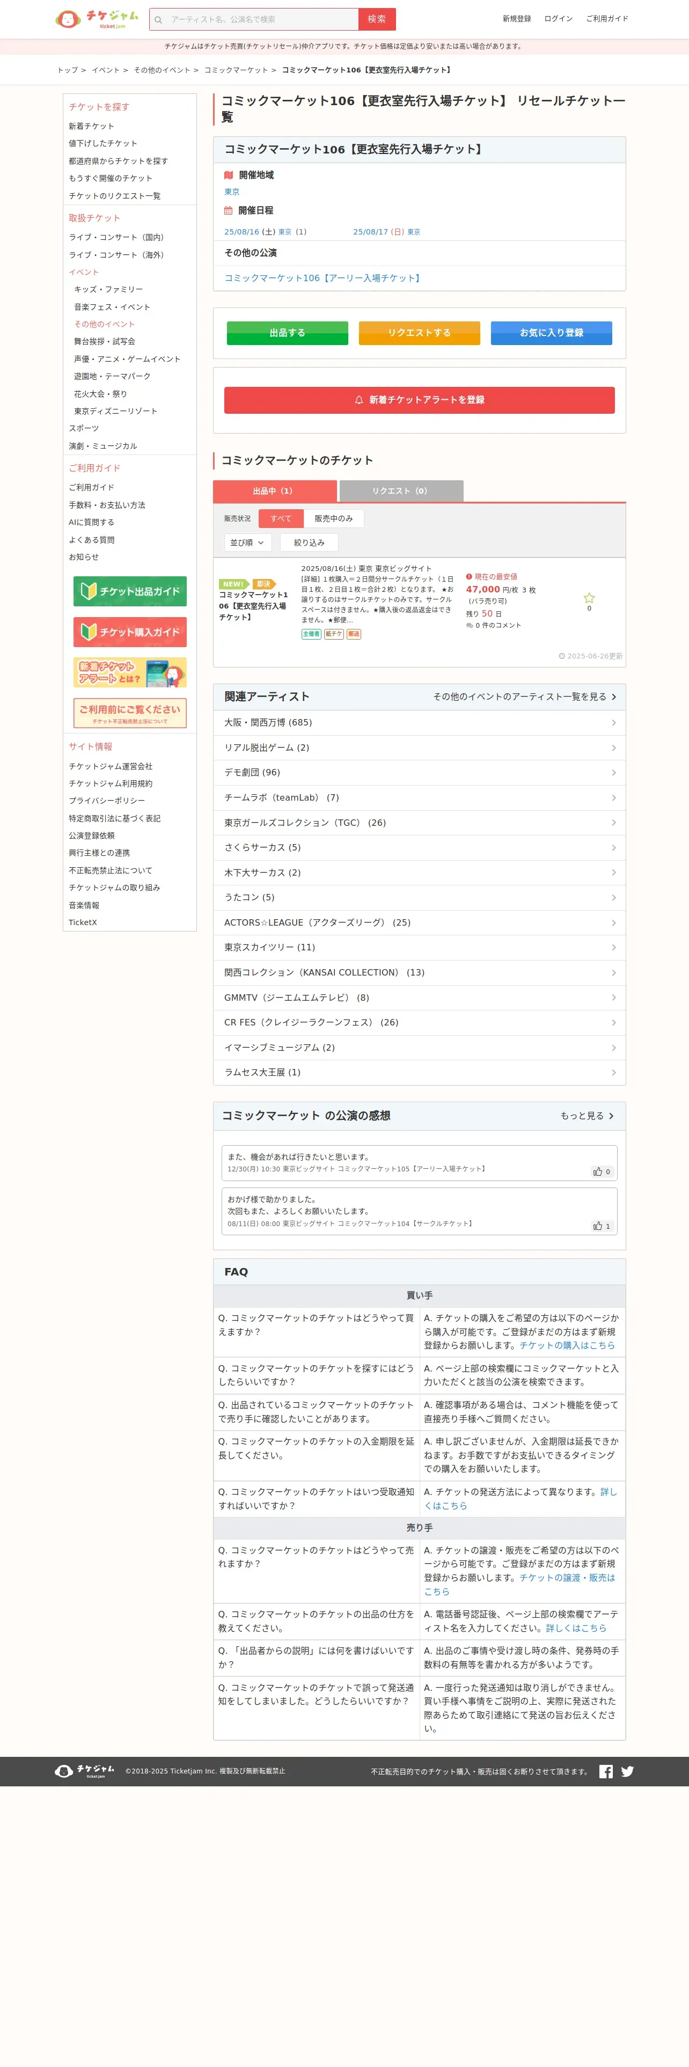
Task: Select the すべて sales status filter
Action: [x=281, y=518]
